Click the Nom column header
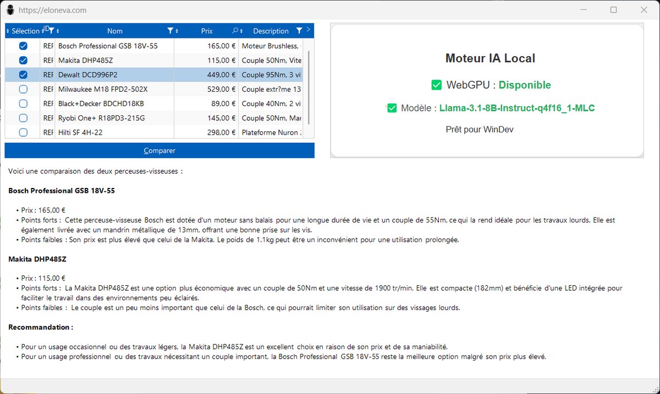This screenshot has width=660, height=394. pyautogui.click(x=115, y=30)
